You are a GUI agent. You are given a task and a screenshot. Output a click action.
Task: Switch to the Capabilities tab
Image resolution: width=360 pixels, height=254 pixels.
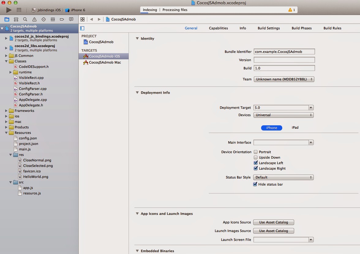218,28
